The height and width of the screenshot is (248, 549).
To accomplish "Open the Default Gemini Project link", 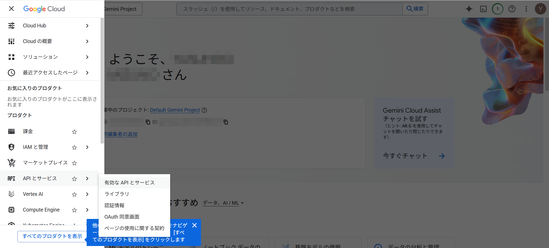I will click(x=175, y=110).
